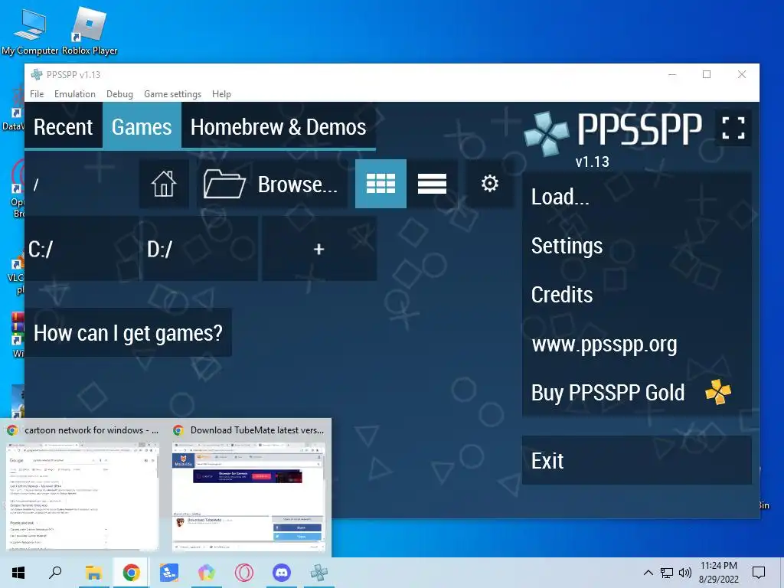The image size is (784, 588).
Task: Open File Explorer from the taskbar
Action: 93,573
